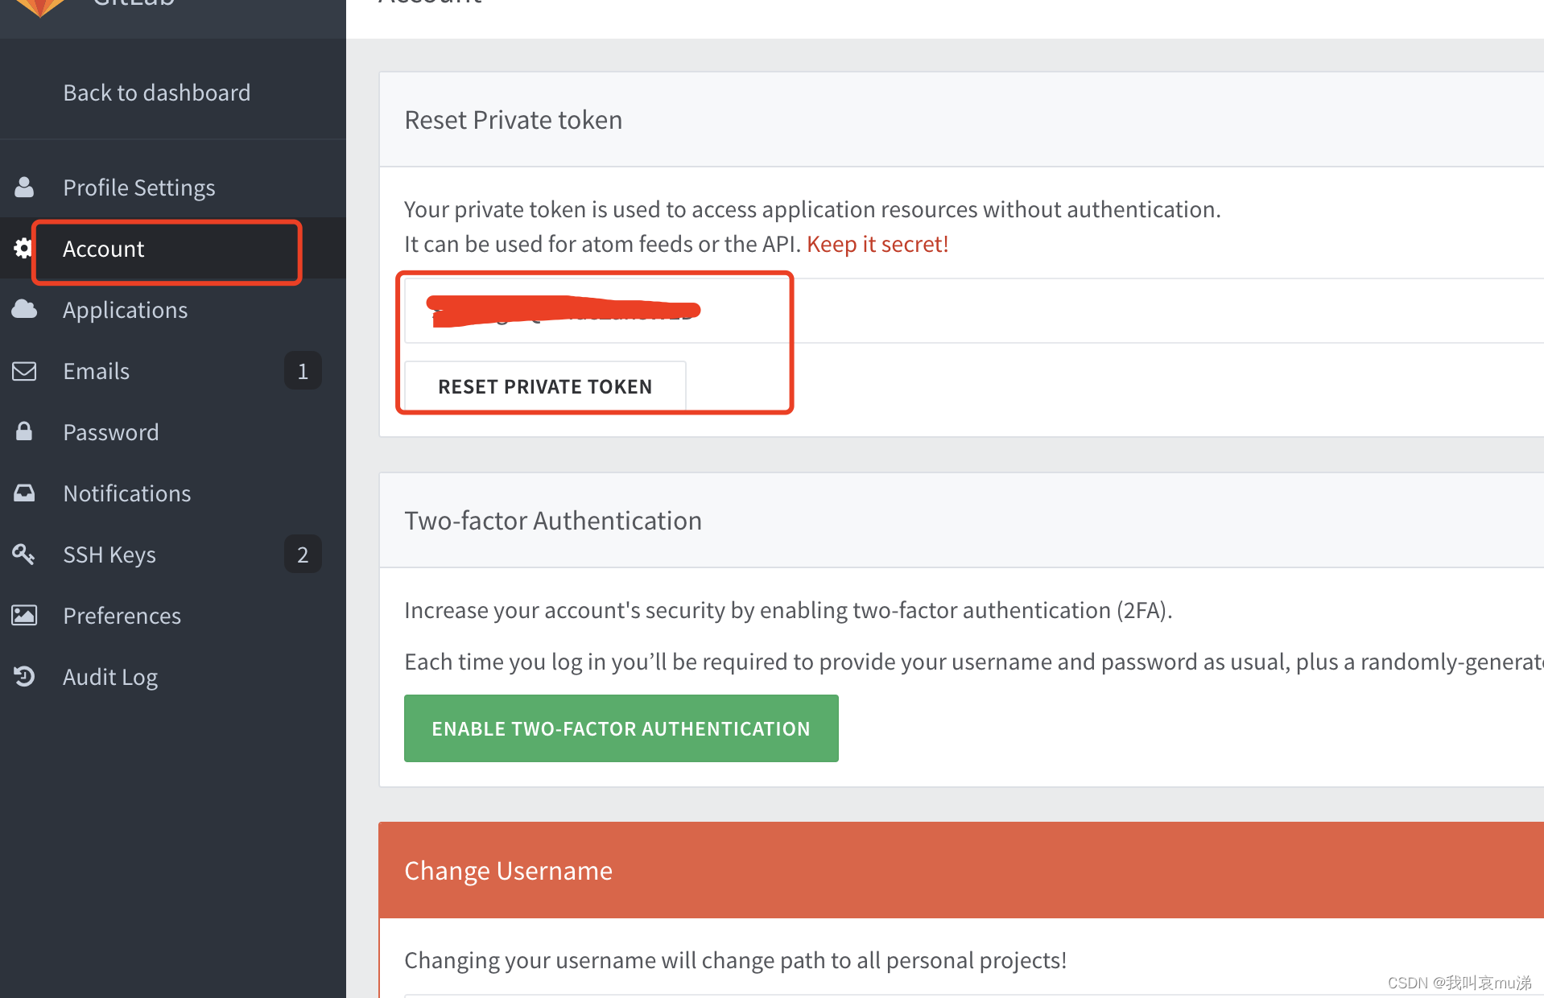Click the Password padlock icon

[x=23, y=431]
